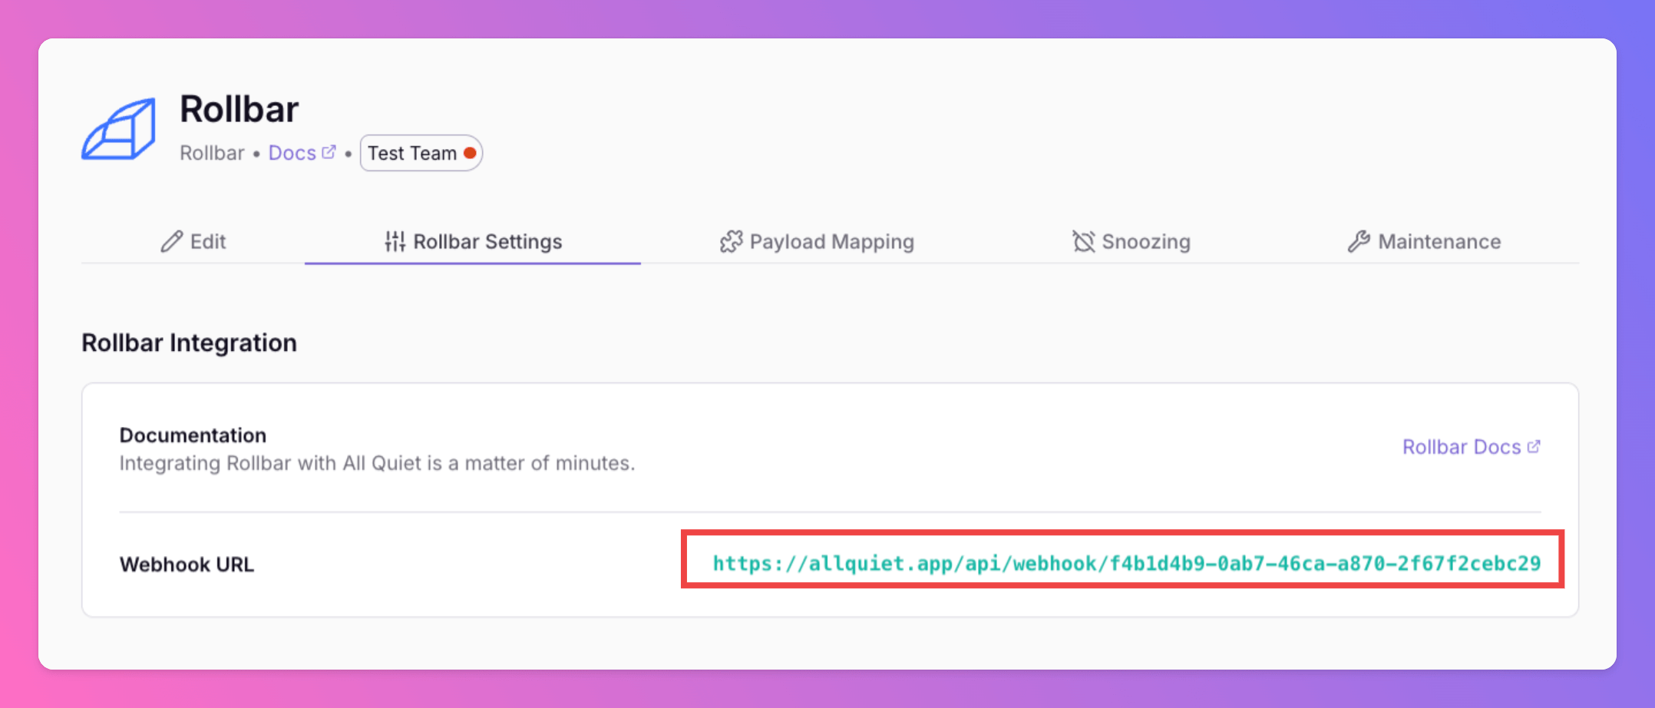Image resolution: width=1655 pixels, height=708 pixels.
Task: Switch to the Payload Mapping tab
Action: [817, 241]
